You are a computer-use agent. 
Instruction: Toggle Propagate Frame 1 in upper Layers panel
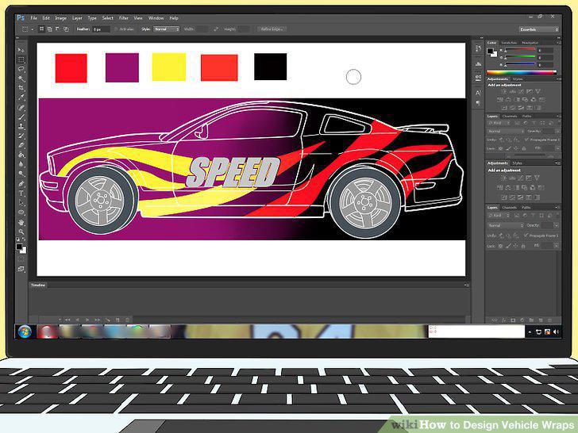(x=526, y=140)
